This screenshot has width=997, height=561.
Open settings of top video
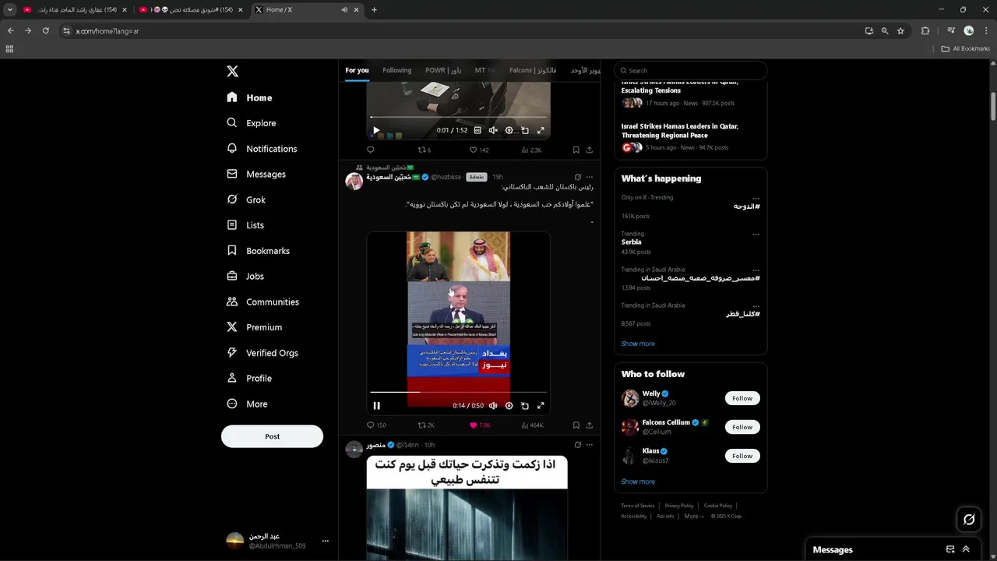tap(509, 130)
